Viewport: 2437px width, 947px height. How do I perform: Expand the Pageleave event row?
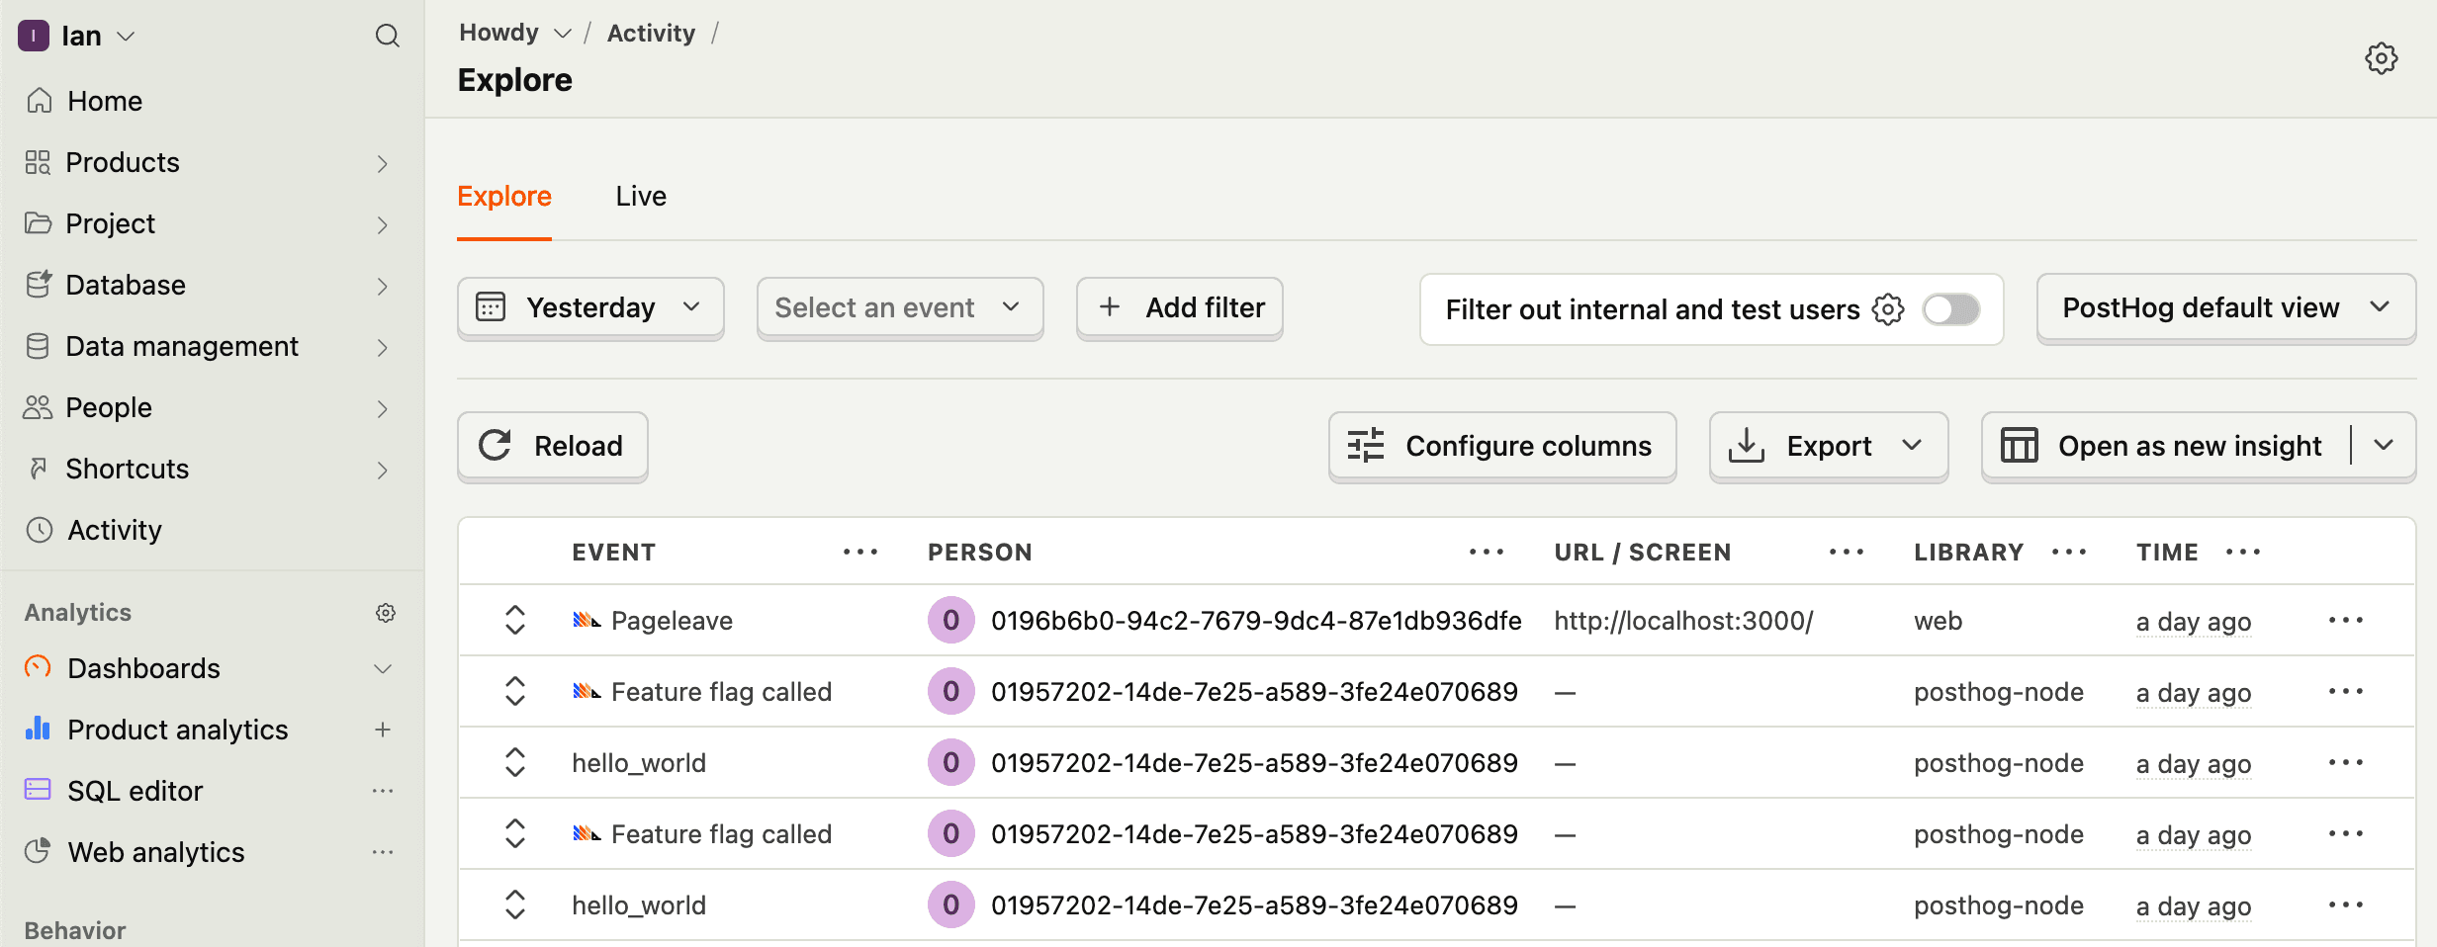[x=515, y=621]
